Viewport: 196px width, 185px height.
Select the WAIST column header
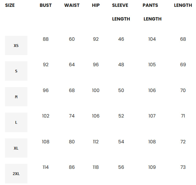click(x=72, y=5)
